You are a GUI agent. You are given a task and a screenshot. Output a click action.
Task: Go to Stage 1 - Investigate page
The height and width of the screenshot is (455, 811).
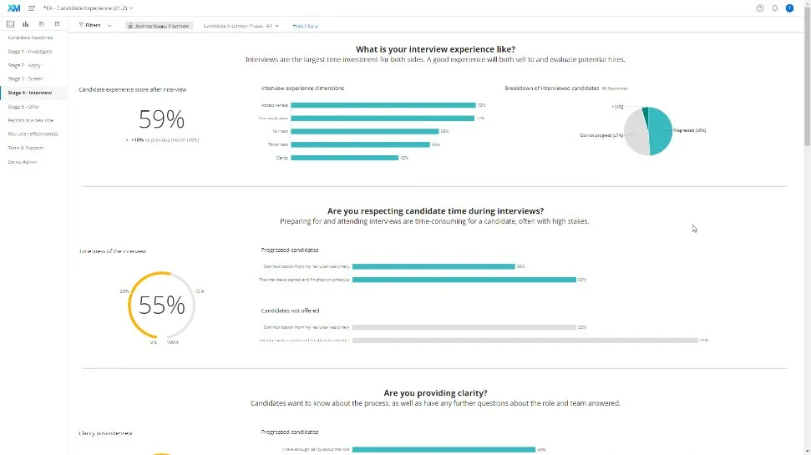pyautogui.click(x=30, y=51)
